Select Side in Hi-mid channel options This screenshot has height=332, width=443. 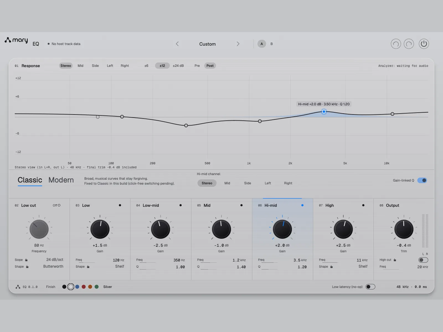tap(248, 183)
